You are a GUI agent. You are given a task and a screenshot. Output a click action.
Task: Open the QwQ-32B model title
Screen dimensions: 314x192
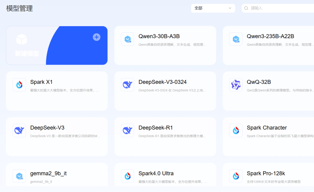click(x=259, y=82)
